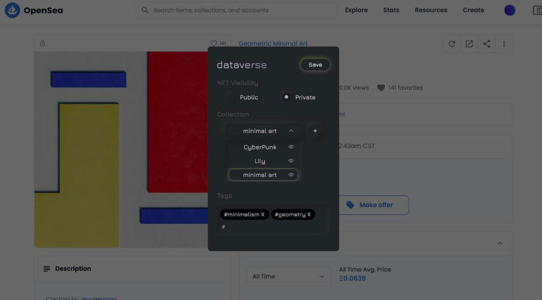Screen dimensions: 542x300
Task: Open the Geometric Minimal Art collection link
Action: click(x=273, y=44)
